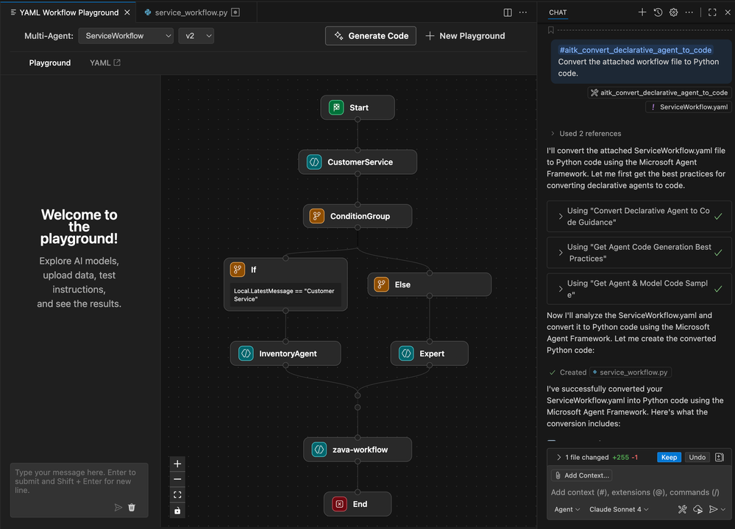The width and height of the screenshot is (735, 529).
Task: Clear playground chat with trash icon
Action: point(132,508)
